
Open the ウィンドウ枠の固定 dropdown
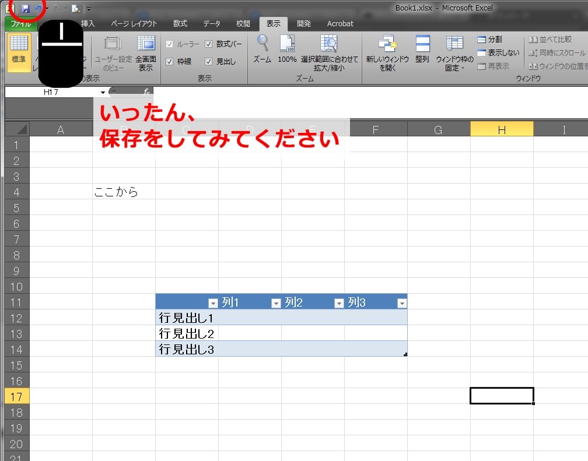(x=454, y=52)
